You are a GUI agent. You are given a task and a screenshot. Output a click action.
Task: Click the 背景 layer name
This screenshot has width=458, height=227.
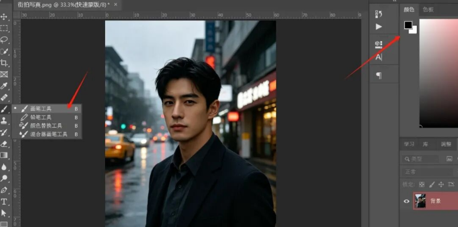point(435,201)
